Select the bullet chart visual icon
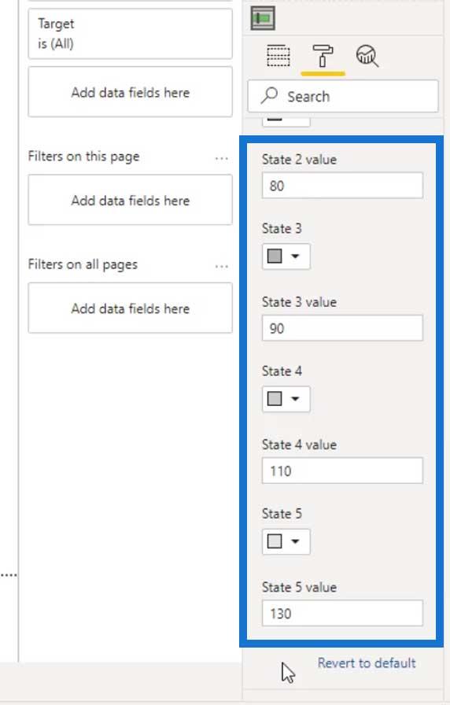 pyautogui.click(x=263, y=18)
